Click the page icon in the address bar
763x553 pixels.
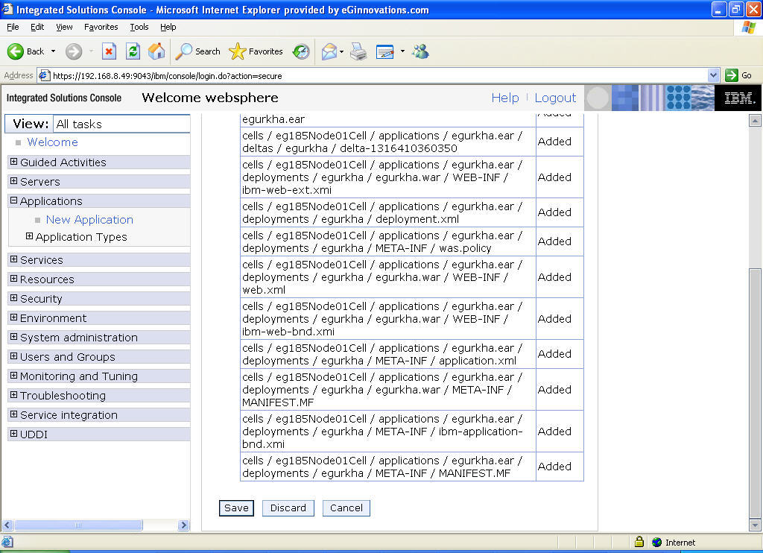coord(44,75)
